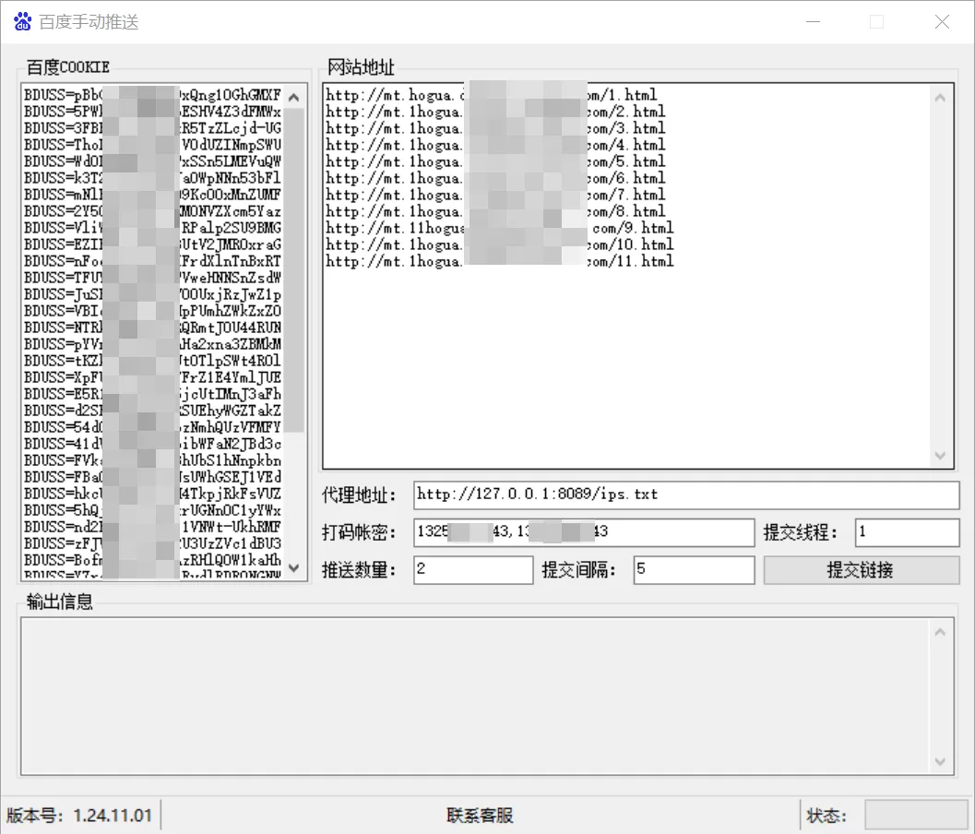This screenshot has width=975, height=834.
Task: Click the up arrow of the 输出信息 scrollbar
Action: coord(940,633)
